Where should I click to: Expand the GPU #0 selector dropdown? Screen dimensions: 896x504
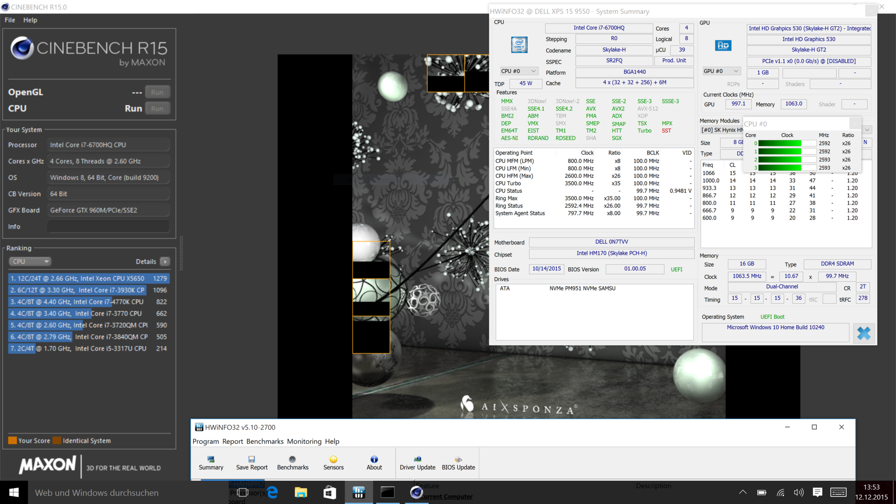tap(721, 71)
